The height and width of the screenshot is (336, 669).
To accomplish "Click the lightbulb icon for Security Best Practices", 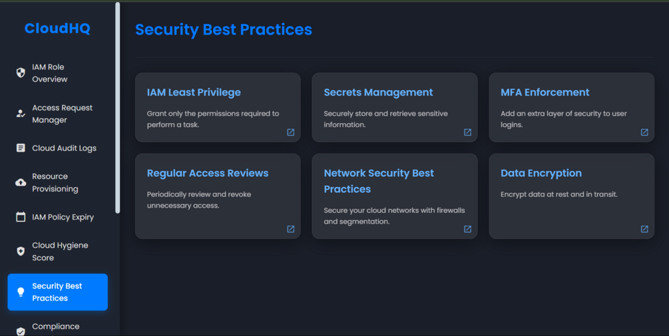I will 21,292.
